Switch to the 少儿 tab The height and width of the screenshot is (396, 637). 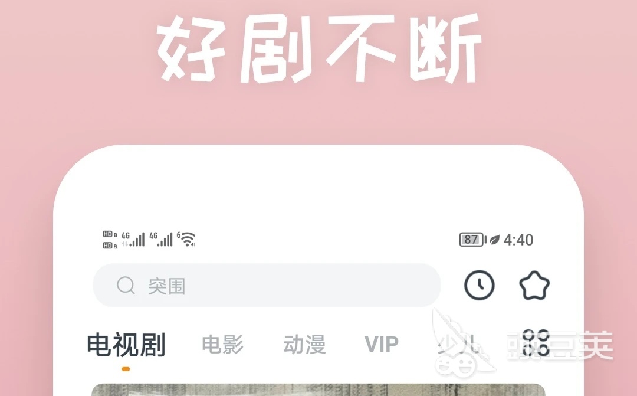tap(456, 345)
